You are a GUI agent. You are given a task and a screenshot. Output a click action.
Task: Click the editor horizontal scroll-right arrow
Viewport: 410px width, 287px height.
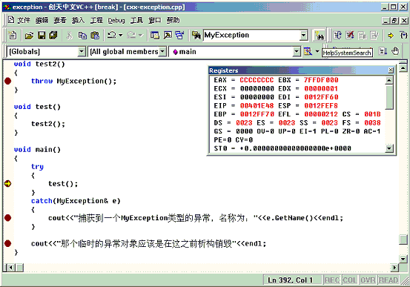(394, 268)
